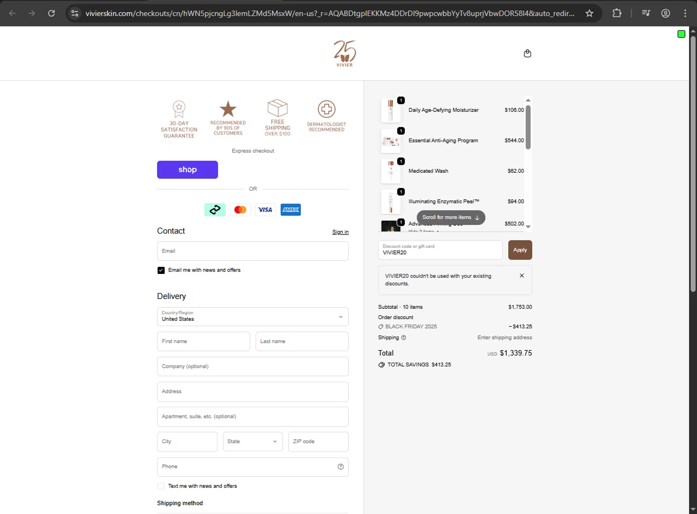Select the Afterpay payment icon
This screenshot has height=514, width=697.
point(215,210)
